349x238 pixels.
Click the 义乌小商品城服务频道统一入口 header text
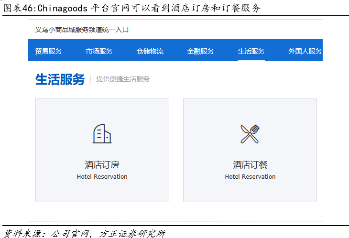point(82,30)
